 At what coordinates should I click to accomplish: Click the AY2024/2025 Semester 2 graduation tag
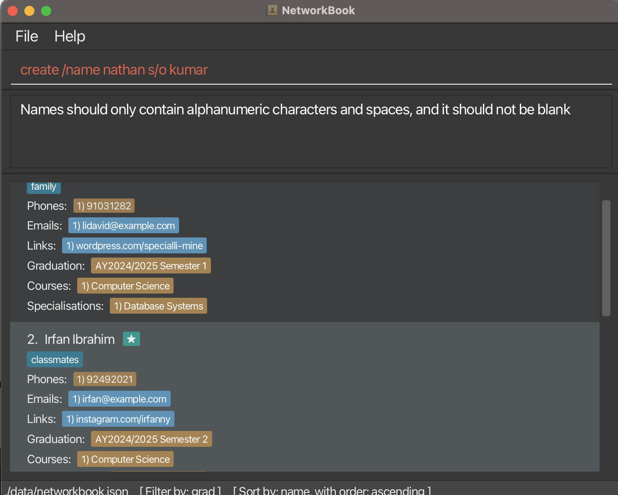tap(151, 439)
